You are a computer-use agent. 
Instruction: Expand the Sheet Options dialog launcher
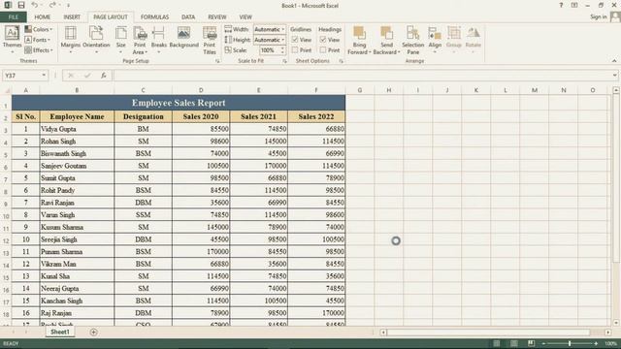point(341,61)
